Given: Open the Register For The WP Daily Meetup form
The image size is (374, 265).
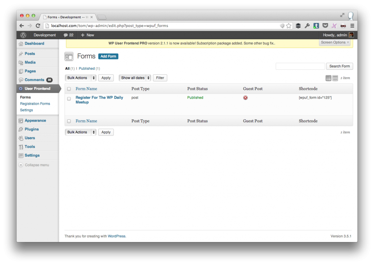Looking at the screenshot, I should [99, 100].
